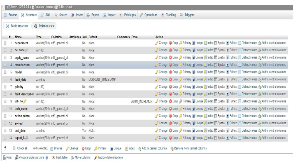Click Remove from central columns icon
293x161 pixels.
click(172, 149)
